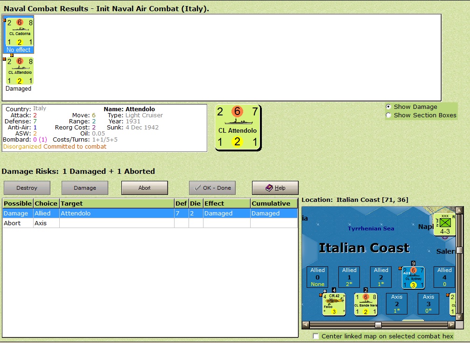The width and height of the screenshot is (470, 343).
Task: Click the Axis 2 section box
Action: [x=397, y=304]
